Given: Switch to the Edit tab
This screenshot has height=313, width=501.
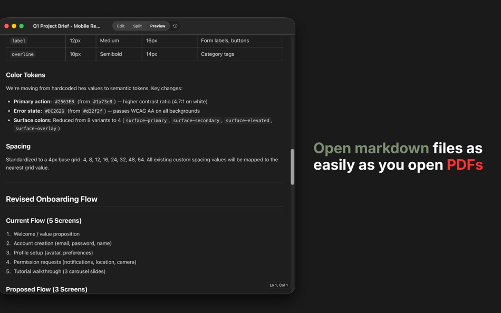Looking at the screenshot, I should pos(121,26).
